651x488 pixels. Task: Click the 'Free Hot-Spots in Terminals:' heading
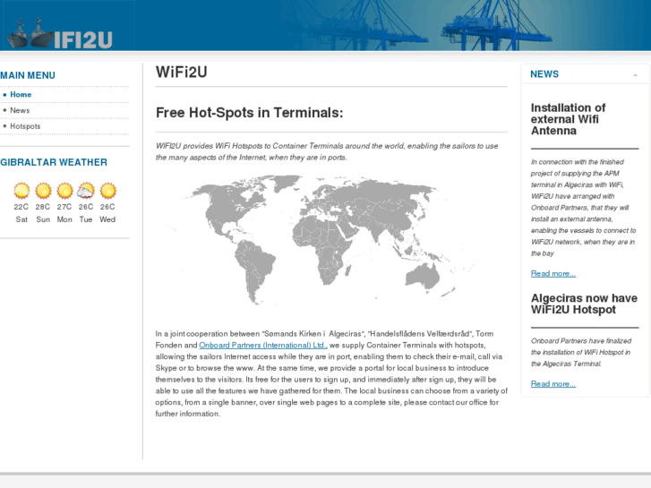pos(250,113)
